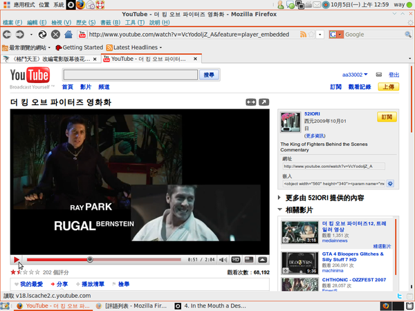The height and width of the screenshot is (311, 415).
Task: Open the 觀看記錄 link
Action: click(360, 87)
